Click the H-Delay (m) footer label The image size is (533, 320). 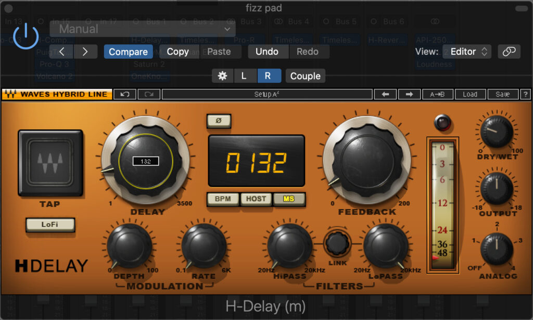point(265,306)
